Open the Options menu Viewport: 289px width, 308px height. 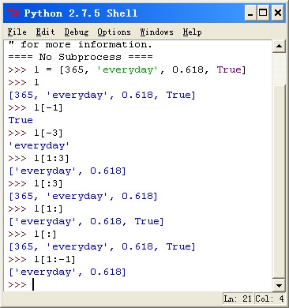114,32
